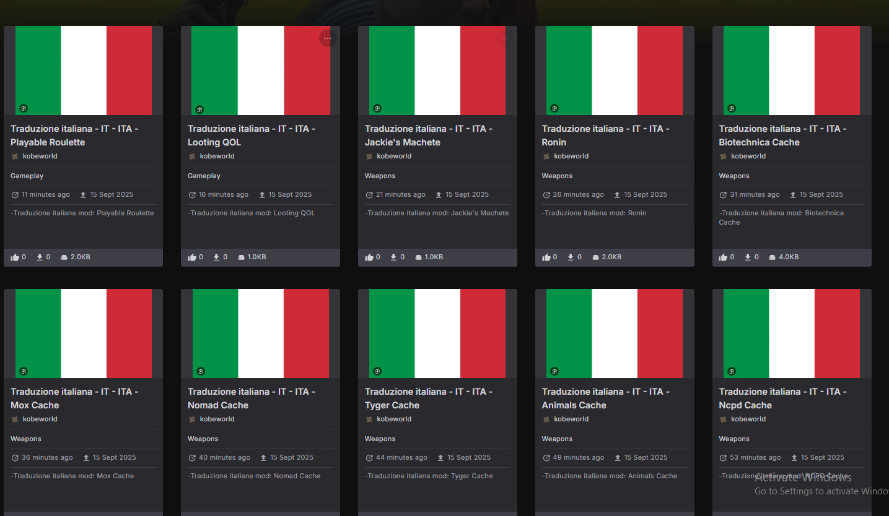
Task: Click the "53 minutes ago" timestamp text
Action: pos(756,458)
